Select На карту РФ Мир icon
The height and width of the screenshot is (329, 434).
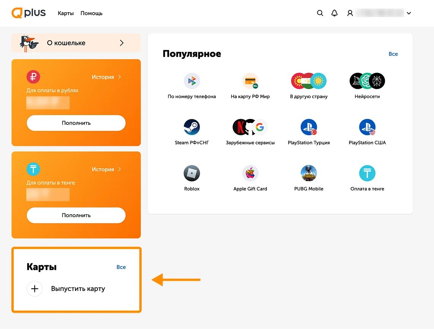coord(250,81)
